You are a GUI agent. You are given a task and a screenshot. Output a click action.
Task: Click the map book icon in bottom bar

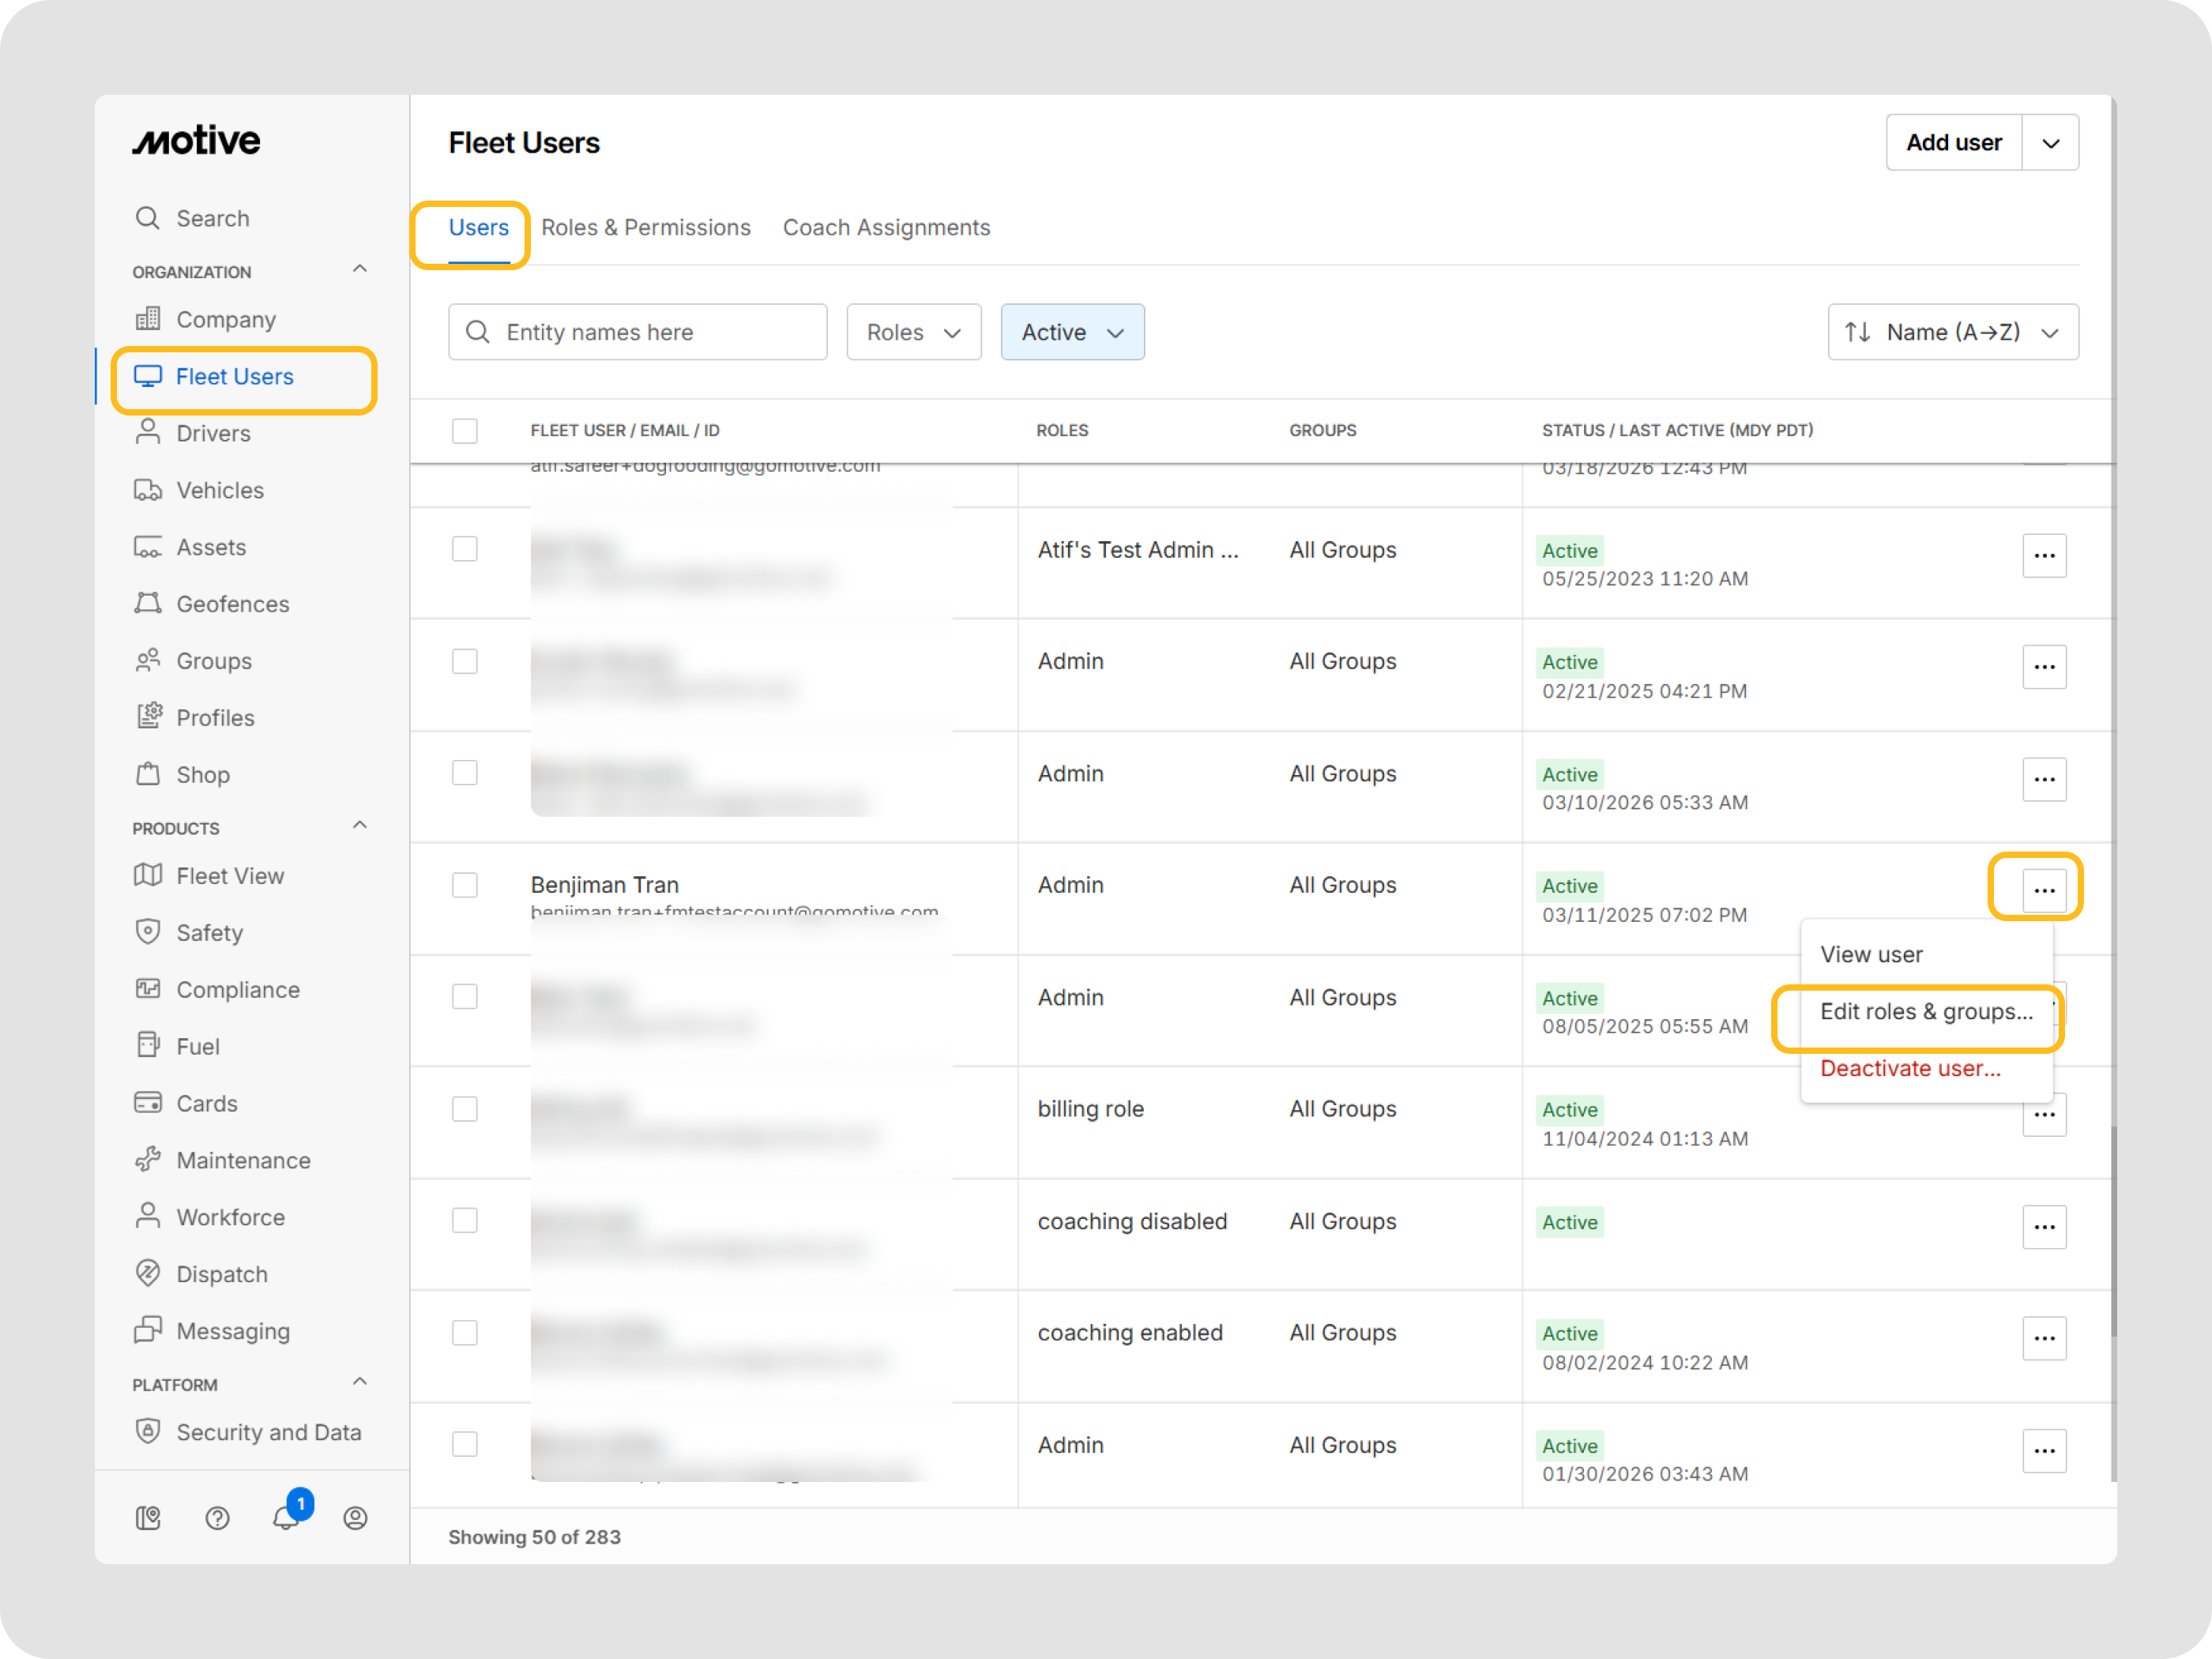click(x=148, y=1517)
